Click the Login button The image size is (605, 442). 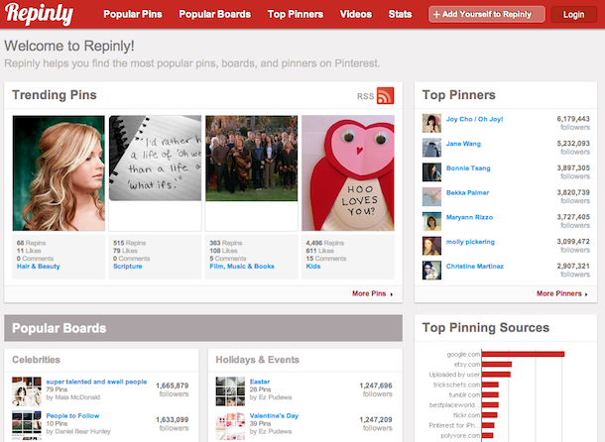pyautogui.click(x=573, y=14)
